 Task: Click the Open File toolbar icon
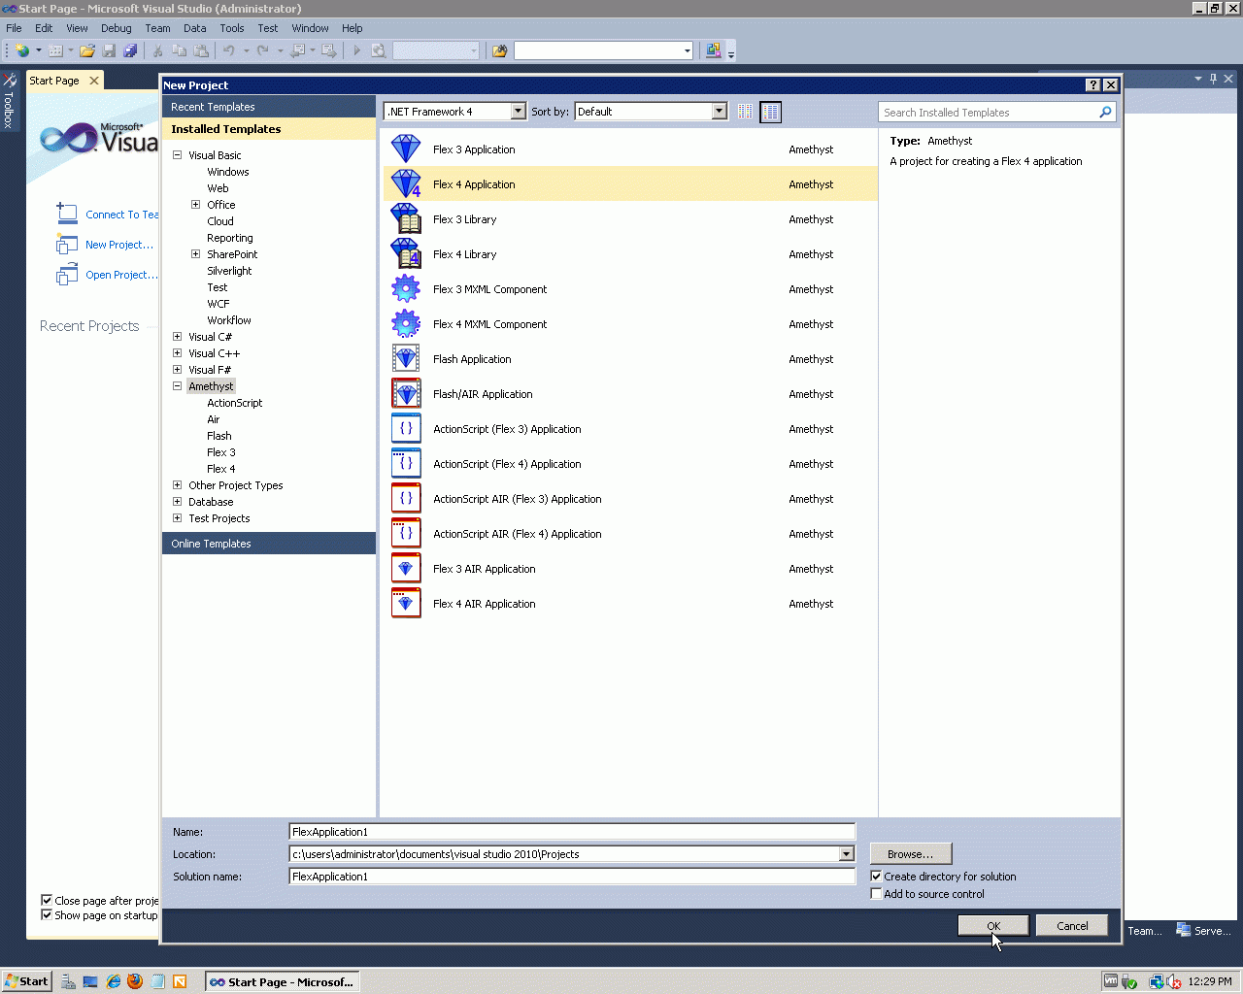point(87,50)
